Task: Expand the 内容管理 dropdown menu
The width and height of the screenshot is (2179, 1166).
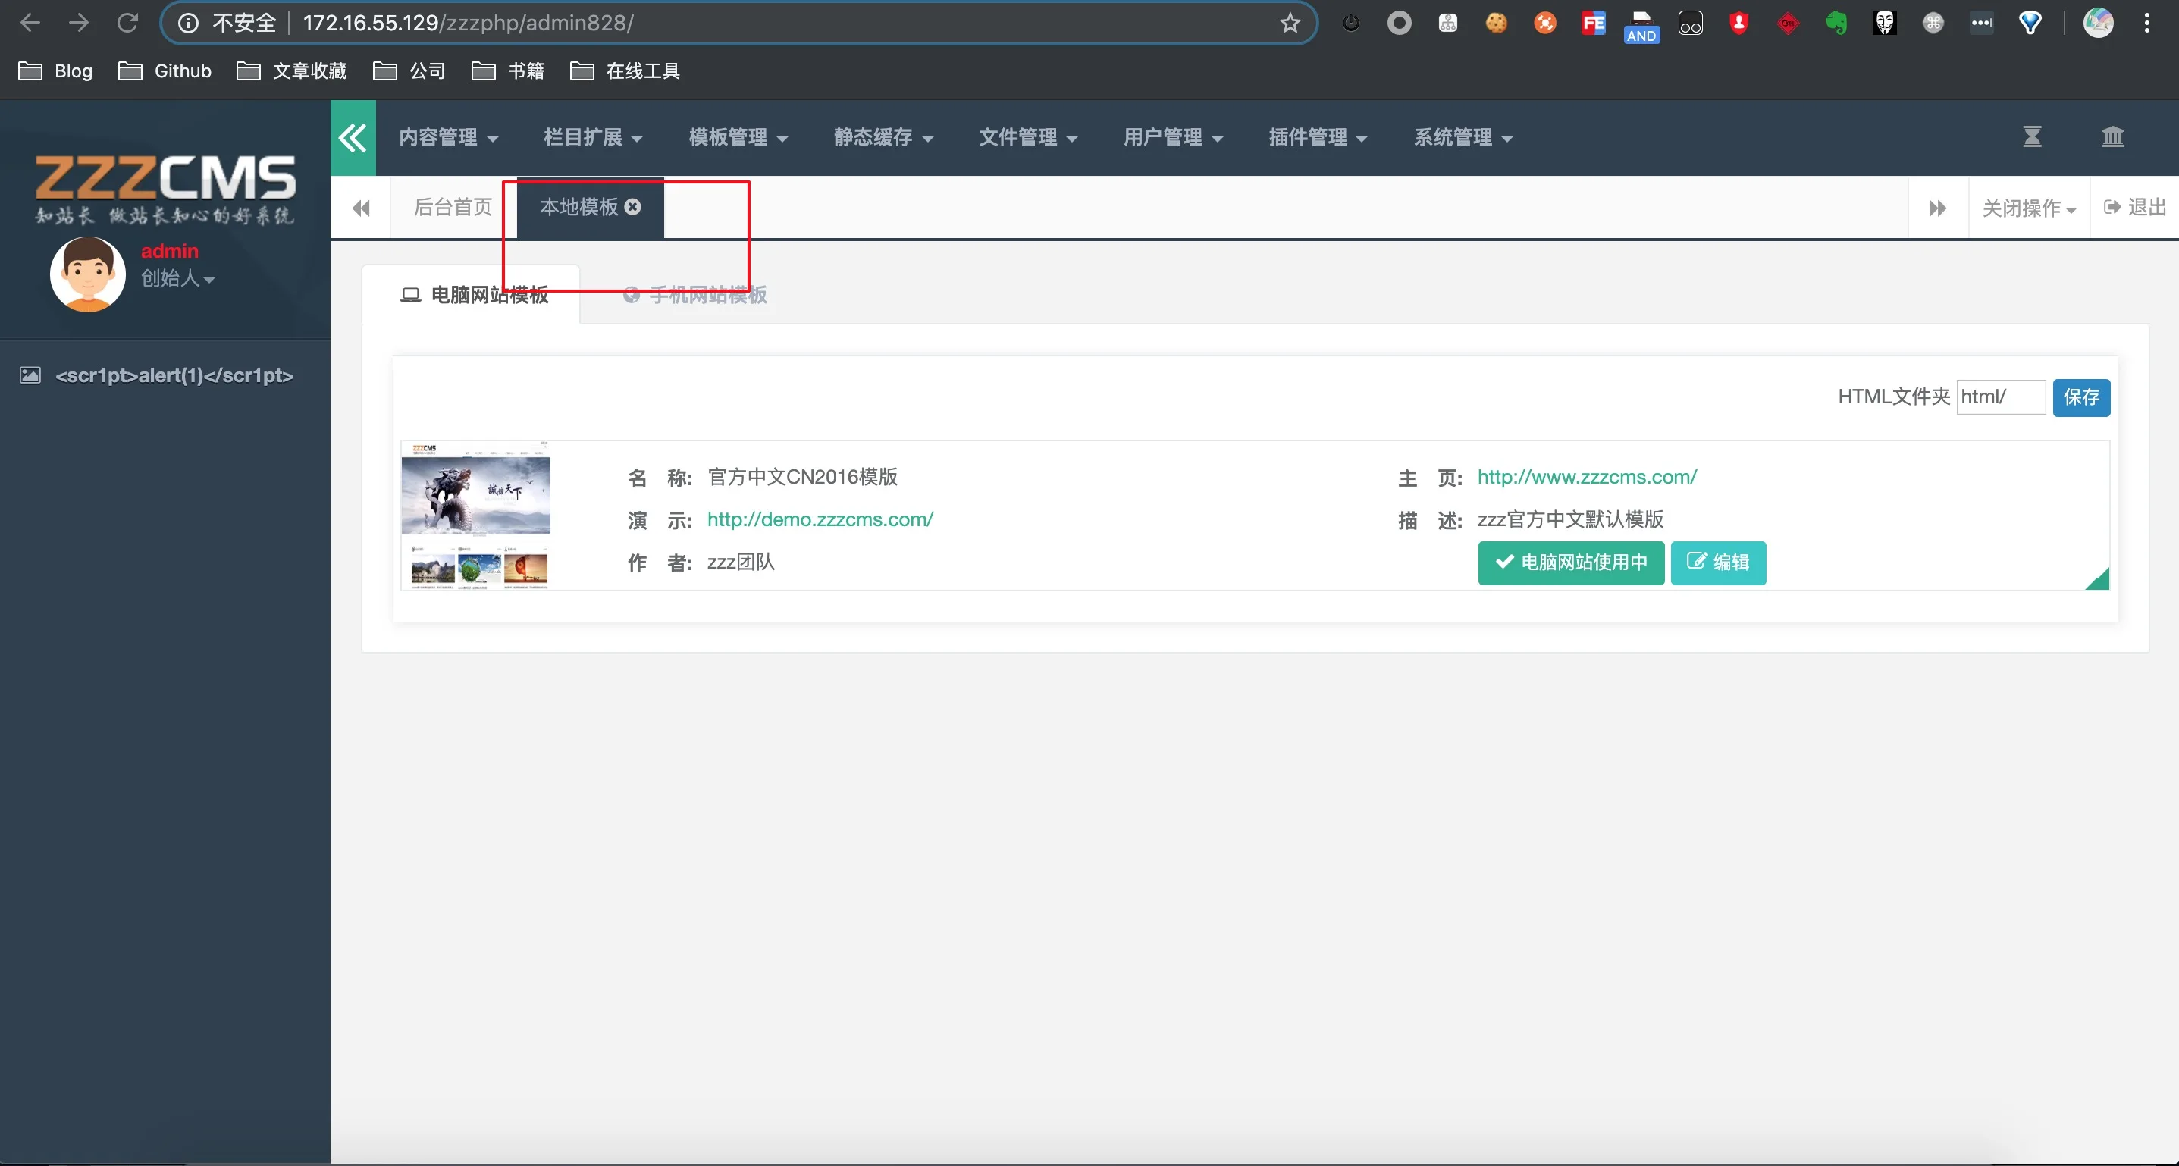Action: 447,138
